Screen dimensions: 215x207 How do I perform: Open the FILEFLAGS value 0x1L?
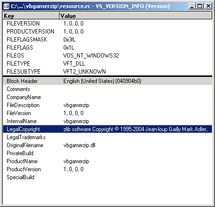69,48
